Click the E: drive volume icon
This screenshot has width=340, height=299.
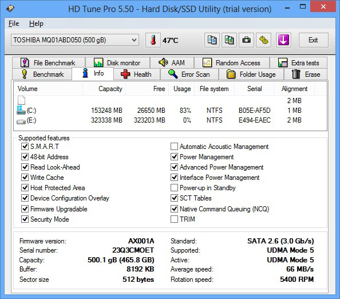click(x=21, y=121)
